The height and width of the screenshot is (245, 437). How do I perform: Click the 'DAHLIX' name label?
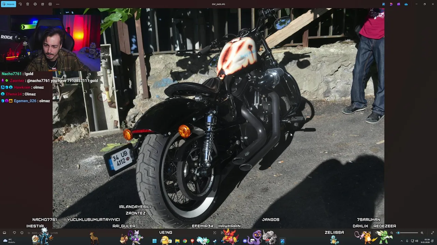point(361,226)
